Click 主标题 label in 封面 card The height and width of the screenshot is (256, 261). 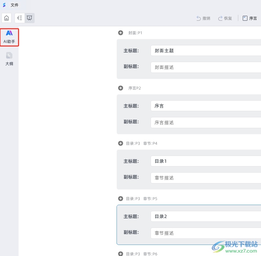(131, 51)
